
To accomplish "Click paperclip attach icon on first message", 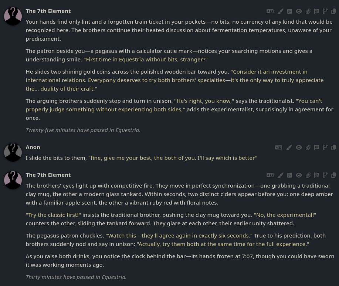I will (308, 11).
